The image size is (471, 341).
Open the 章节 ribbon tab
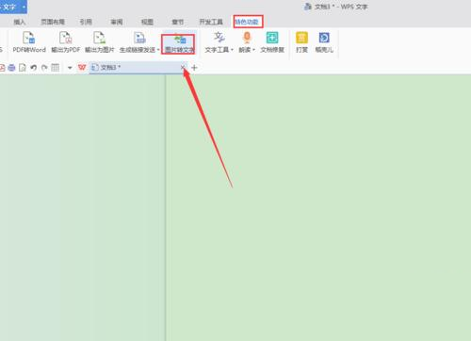pyautogui.click(x=178, y=22)
